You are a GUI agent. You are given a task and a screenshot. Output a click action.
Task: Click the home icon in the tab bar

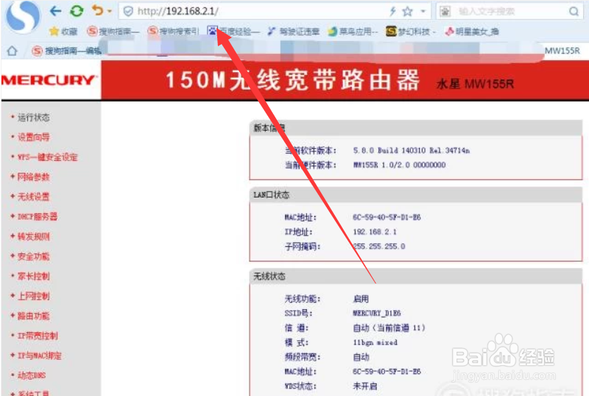pyautogui.click(x=12, y=51)
